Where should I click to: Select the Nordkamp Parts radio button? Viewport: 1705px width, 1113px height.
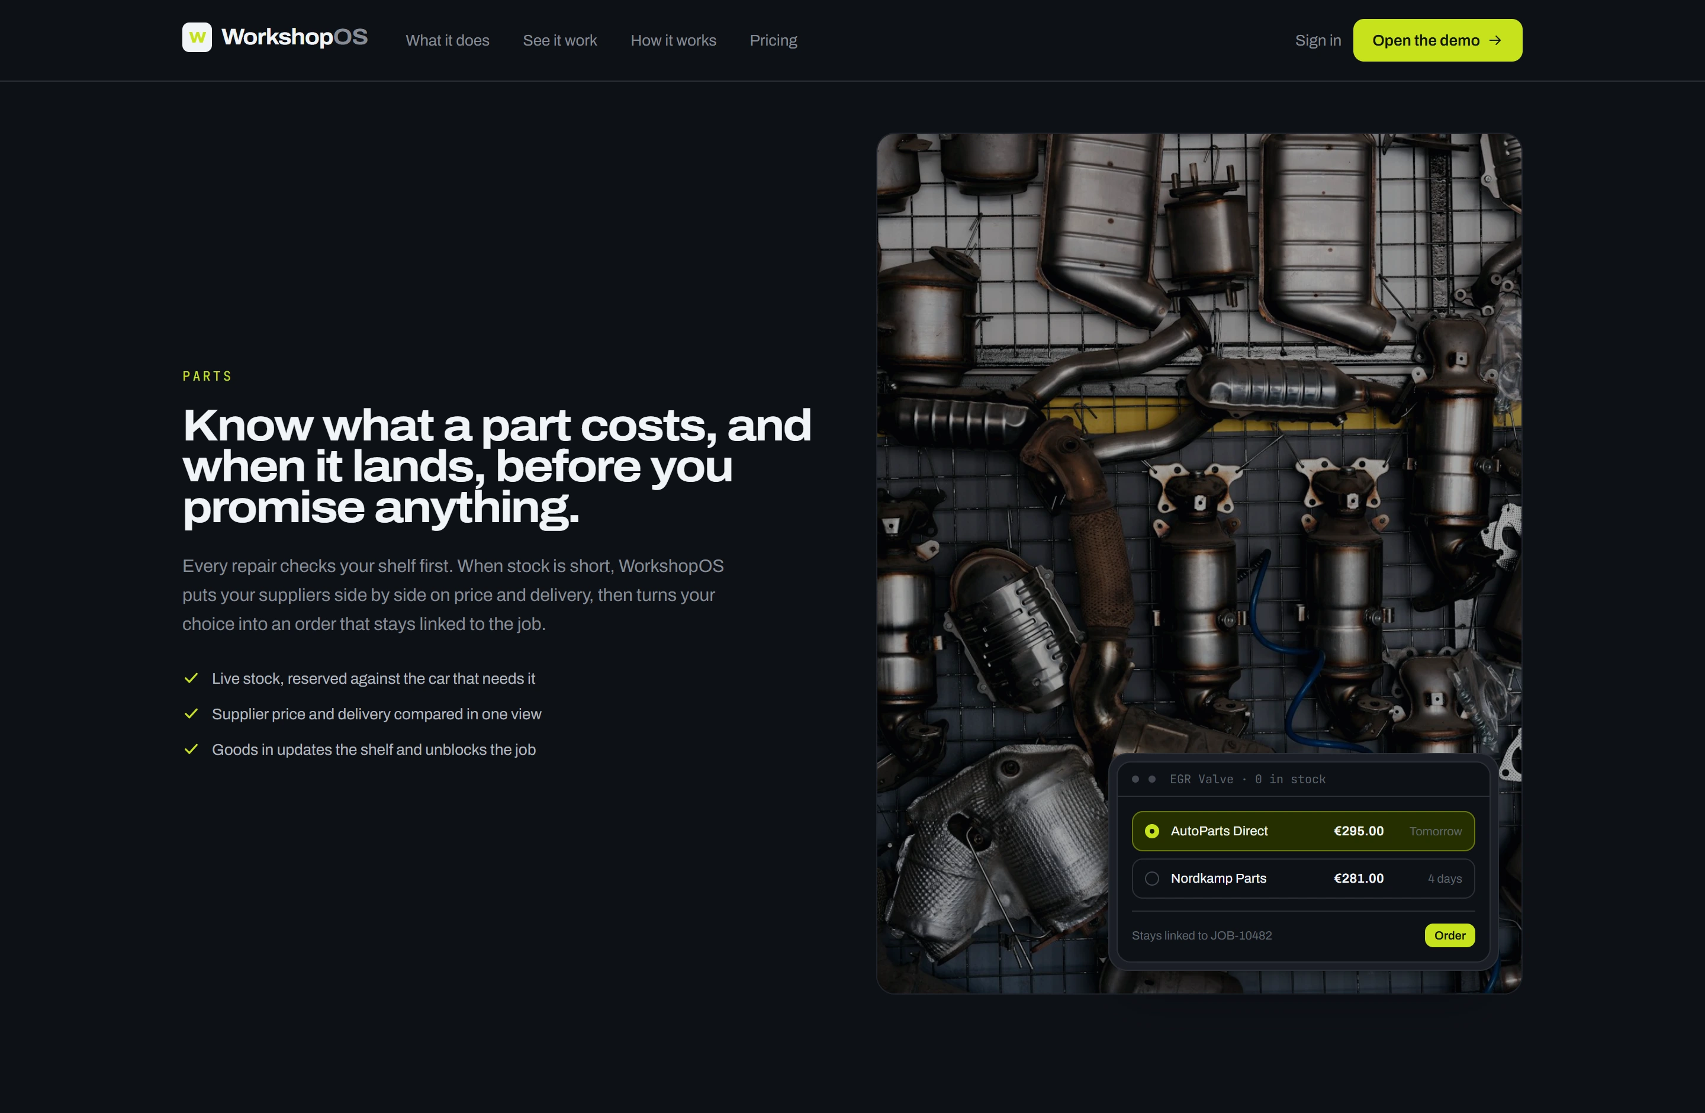[x=1152, y=878]
